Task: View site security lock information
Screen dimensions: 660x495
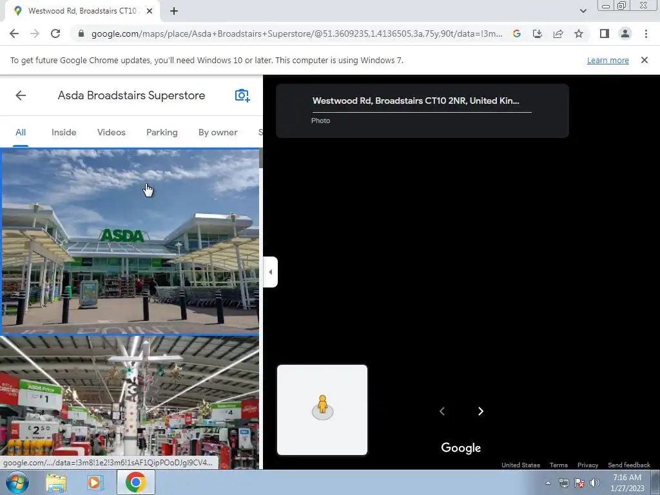Action: 81,34
